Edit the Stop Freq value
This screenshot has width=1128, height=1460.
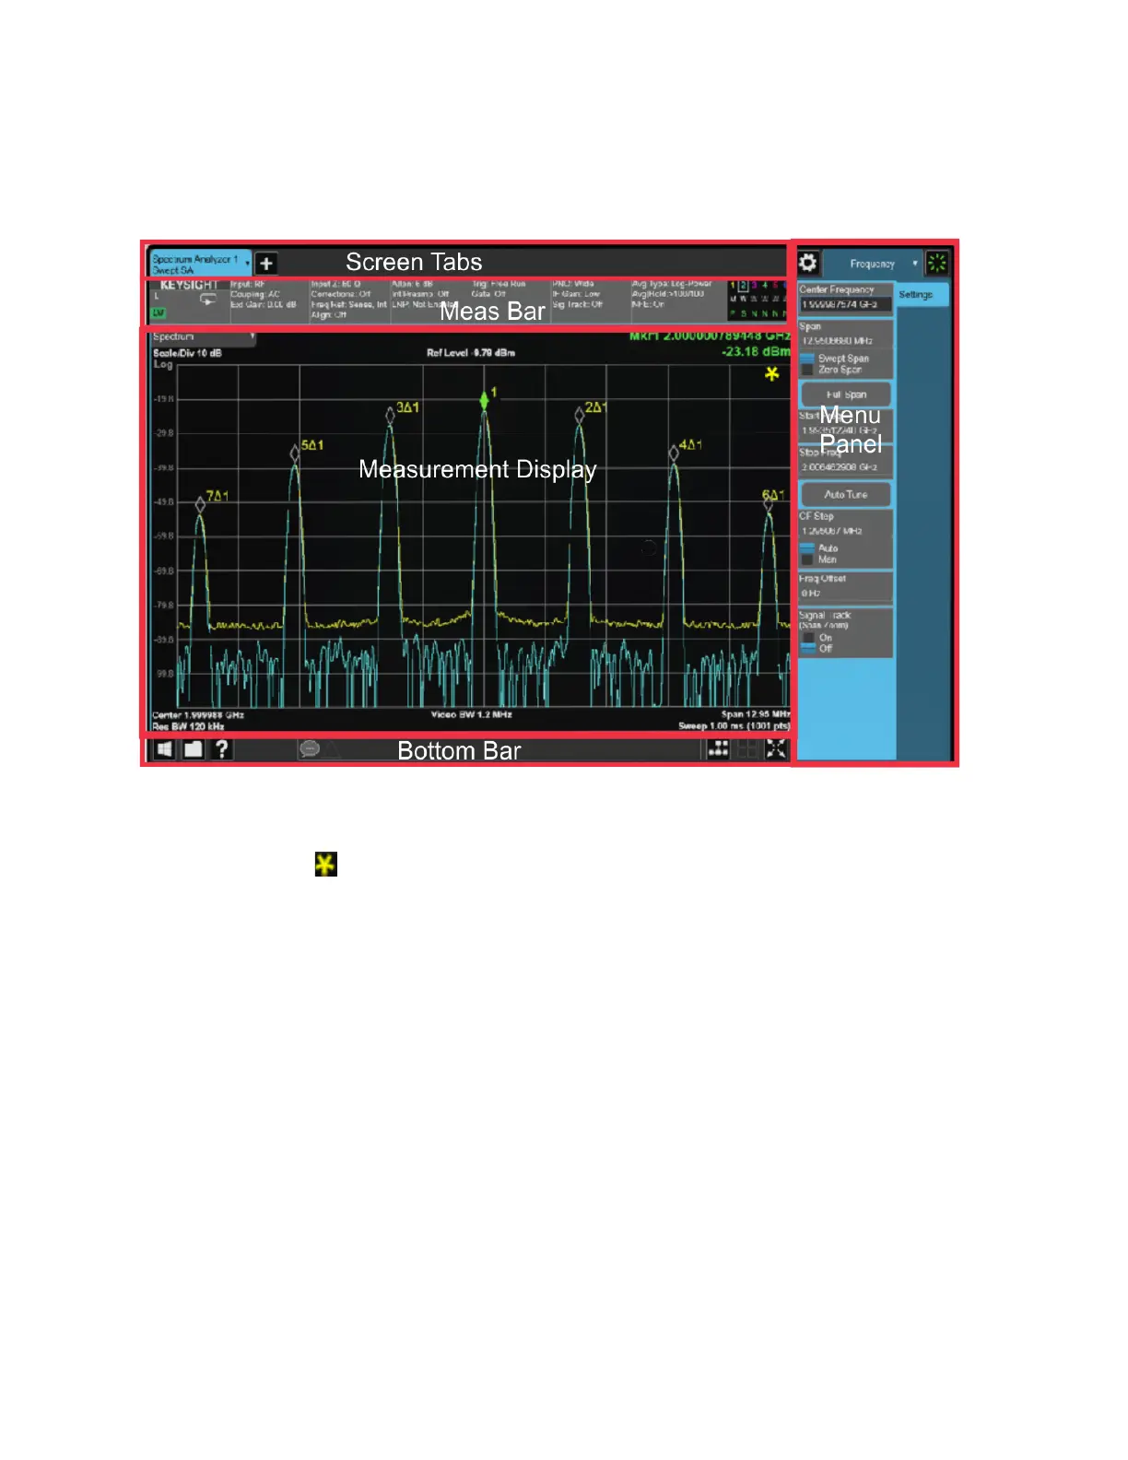(845, 467)
